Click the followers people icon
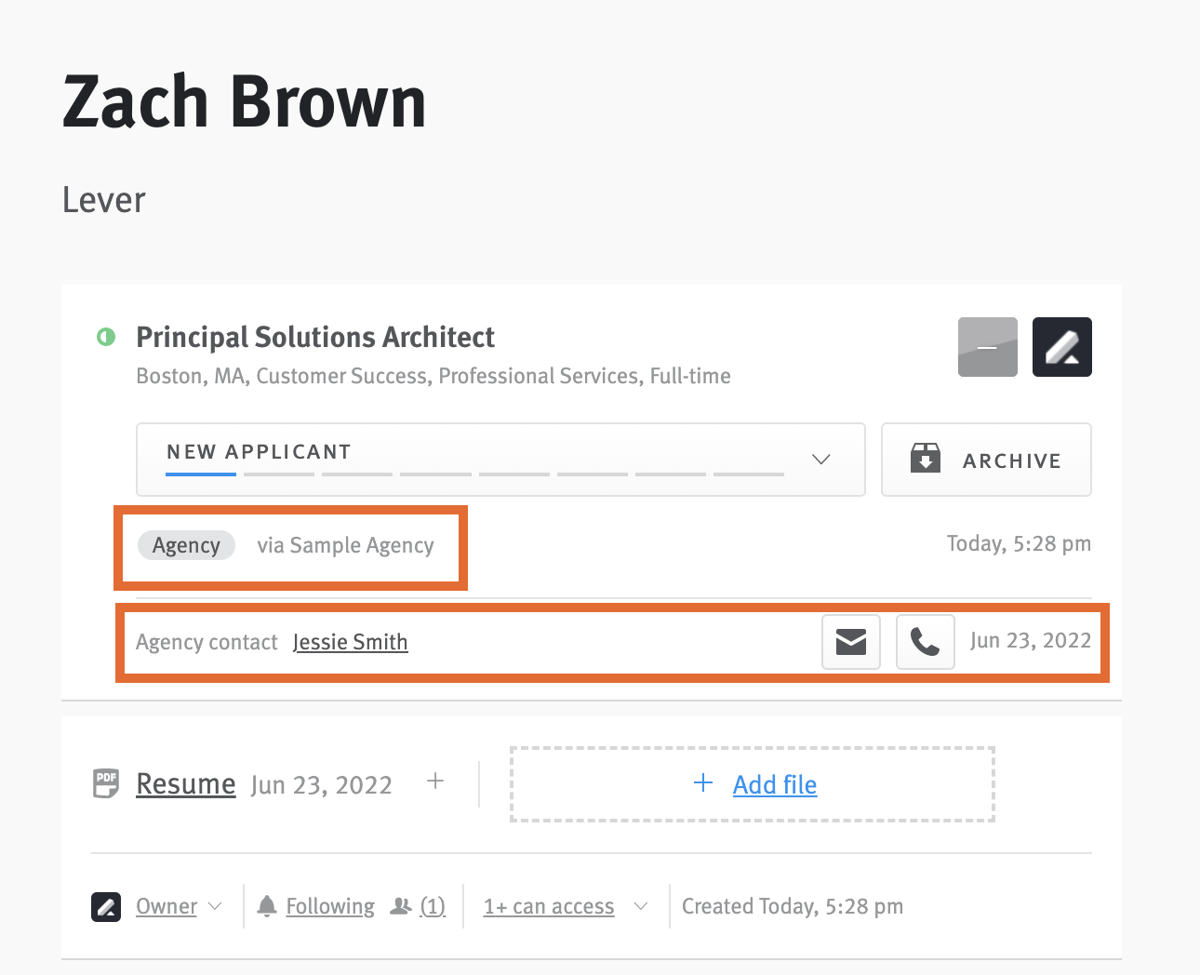 401,905
